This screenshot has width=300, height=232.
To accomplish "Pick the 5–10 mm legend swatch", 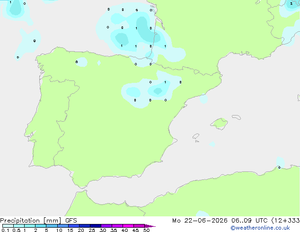I will coord(52,226).
